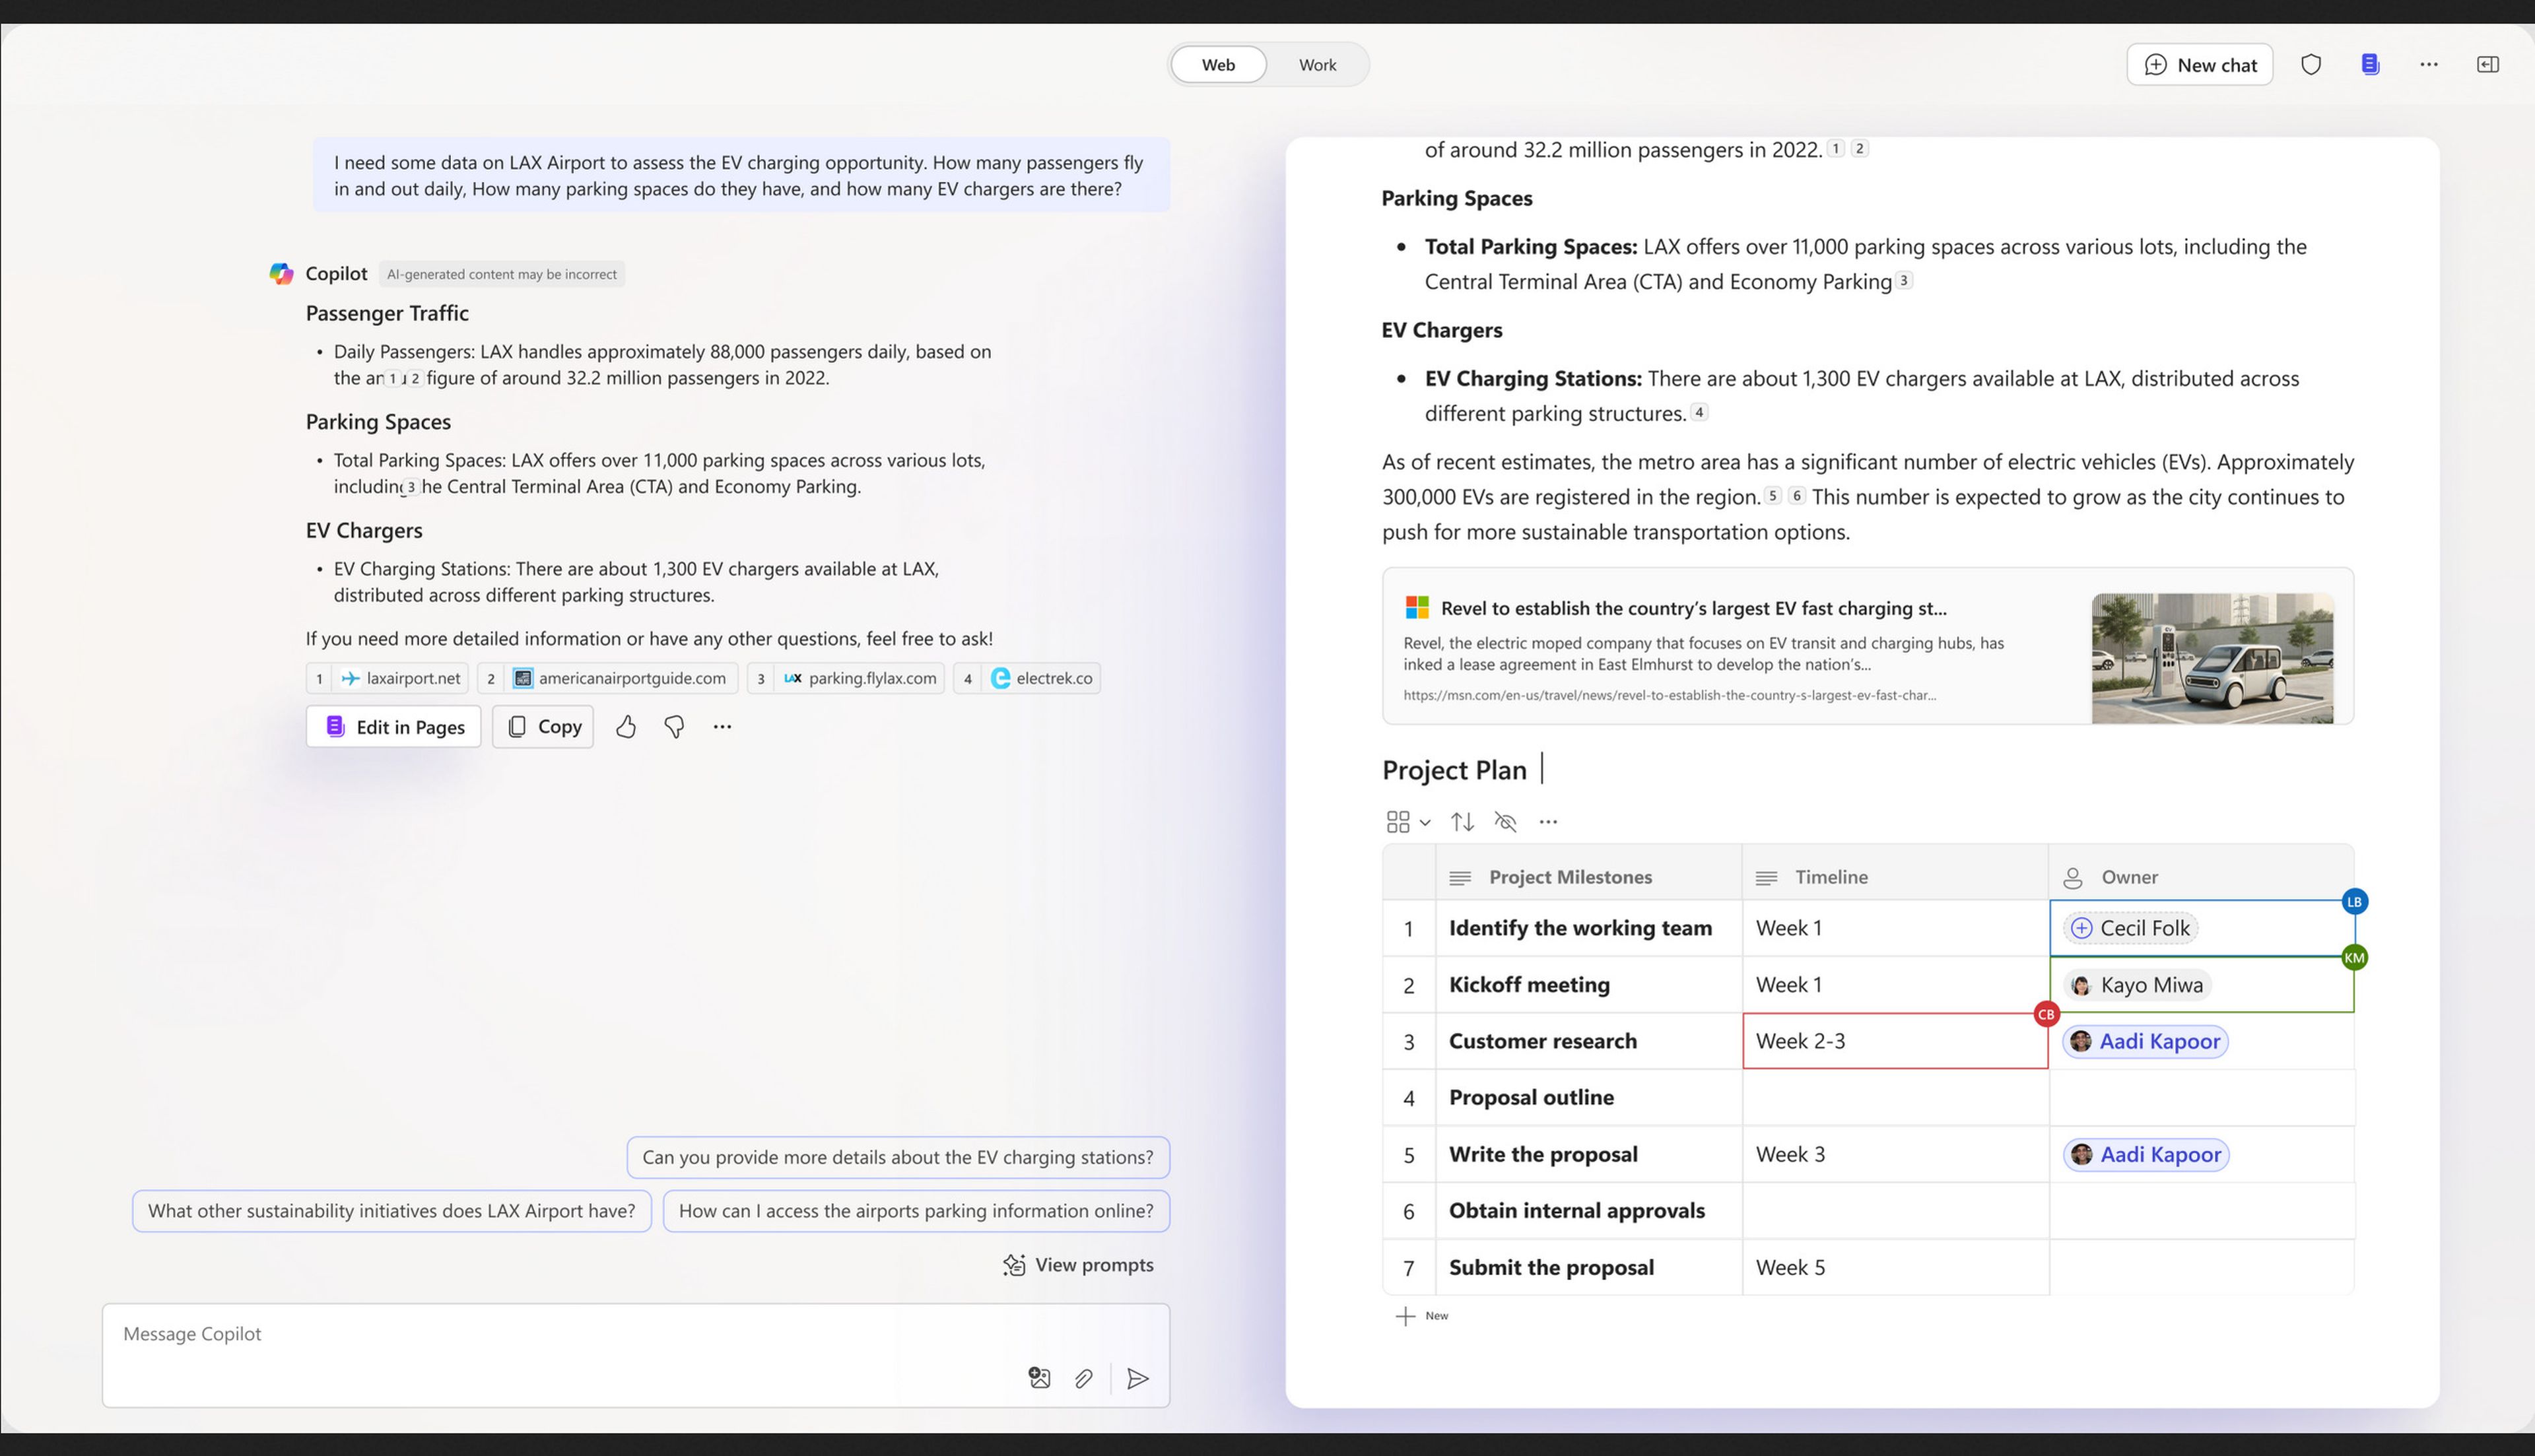The width and height of the screenshot is (2535, 1456).
Task: Select suggestion about other sustainability initiatives
Action: (392, 1211)
